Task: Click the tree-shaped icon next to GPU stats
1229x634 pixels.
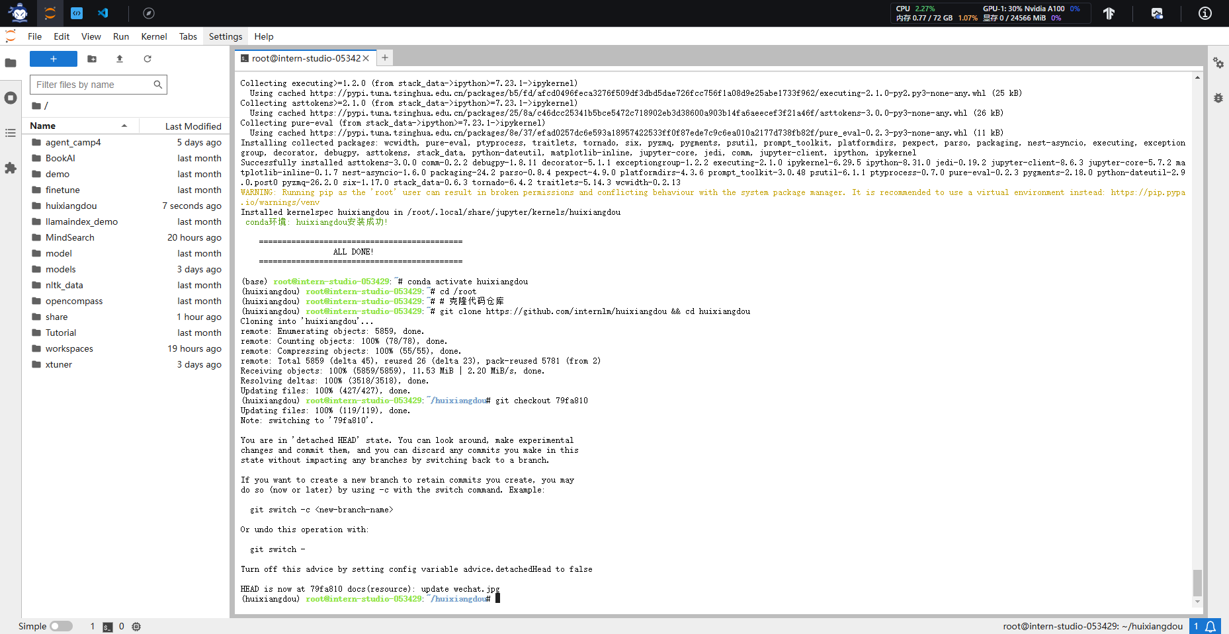Action: tap(1109, 13)
